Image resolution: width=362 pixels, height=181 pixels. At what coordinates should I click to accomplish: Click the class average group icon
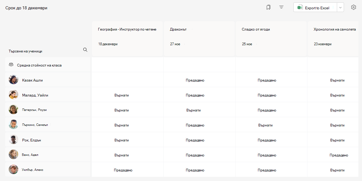click(x=11, y=65)
